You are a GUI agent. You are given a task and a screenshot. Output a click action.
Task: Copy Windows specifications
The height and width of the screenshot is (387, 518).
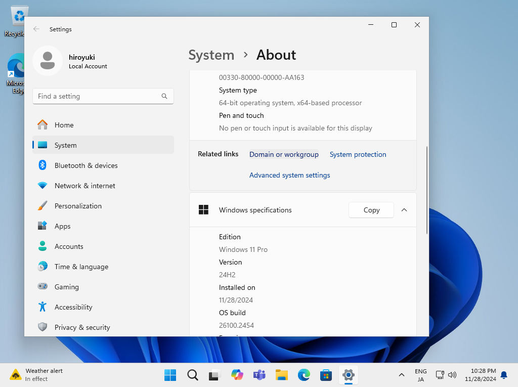pyautogui.click(x=371, y=210)
